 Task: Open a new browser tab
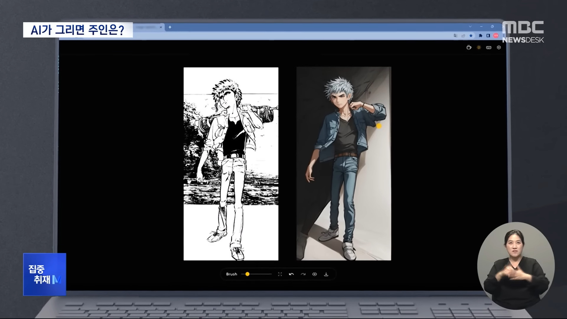170,27
